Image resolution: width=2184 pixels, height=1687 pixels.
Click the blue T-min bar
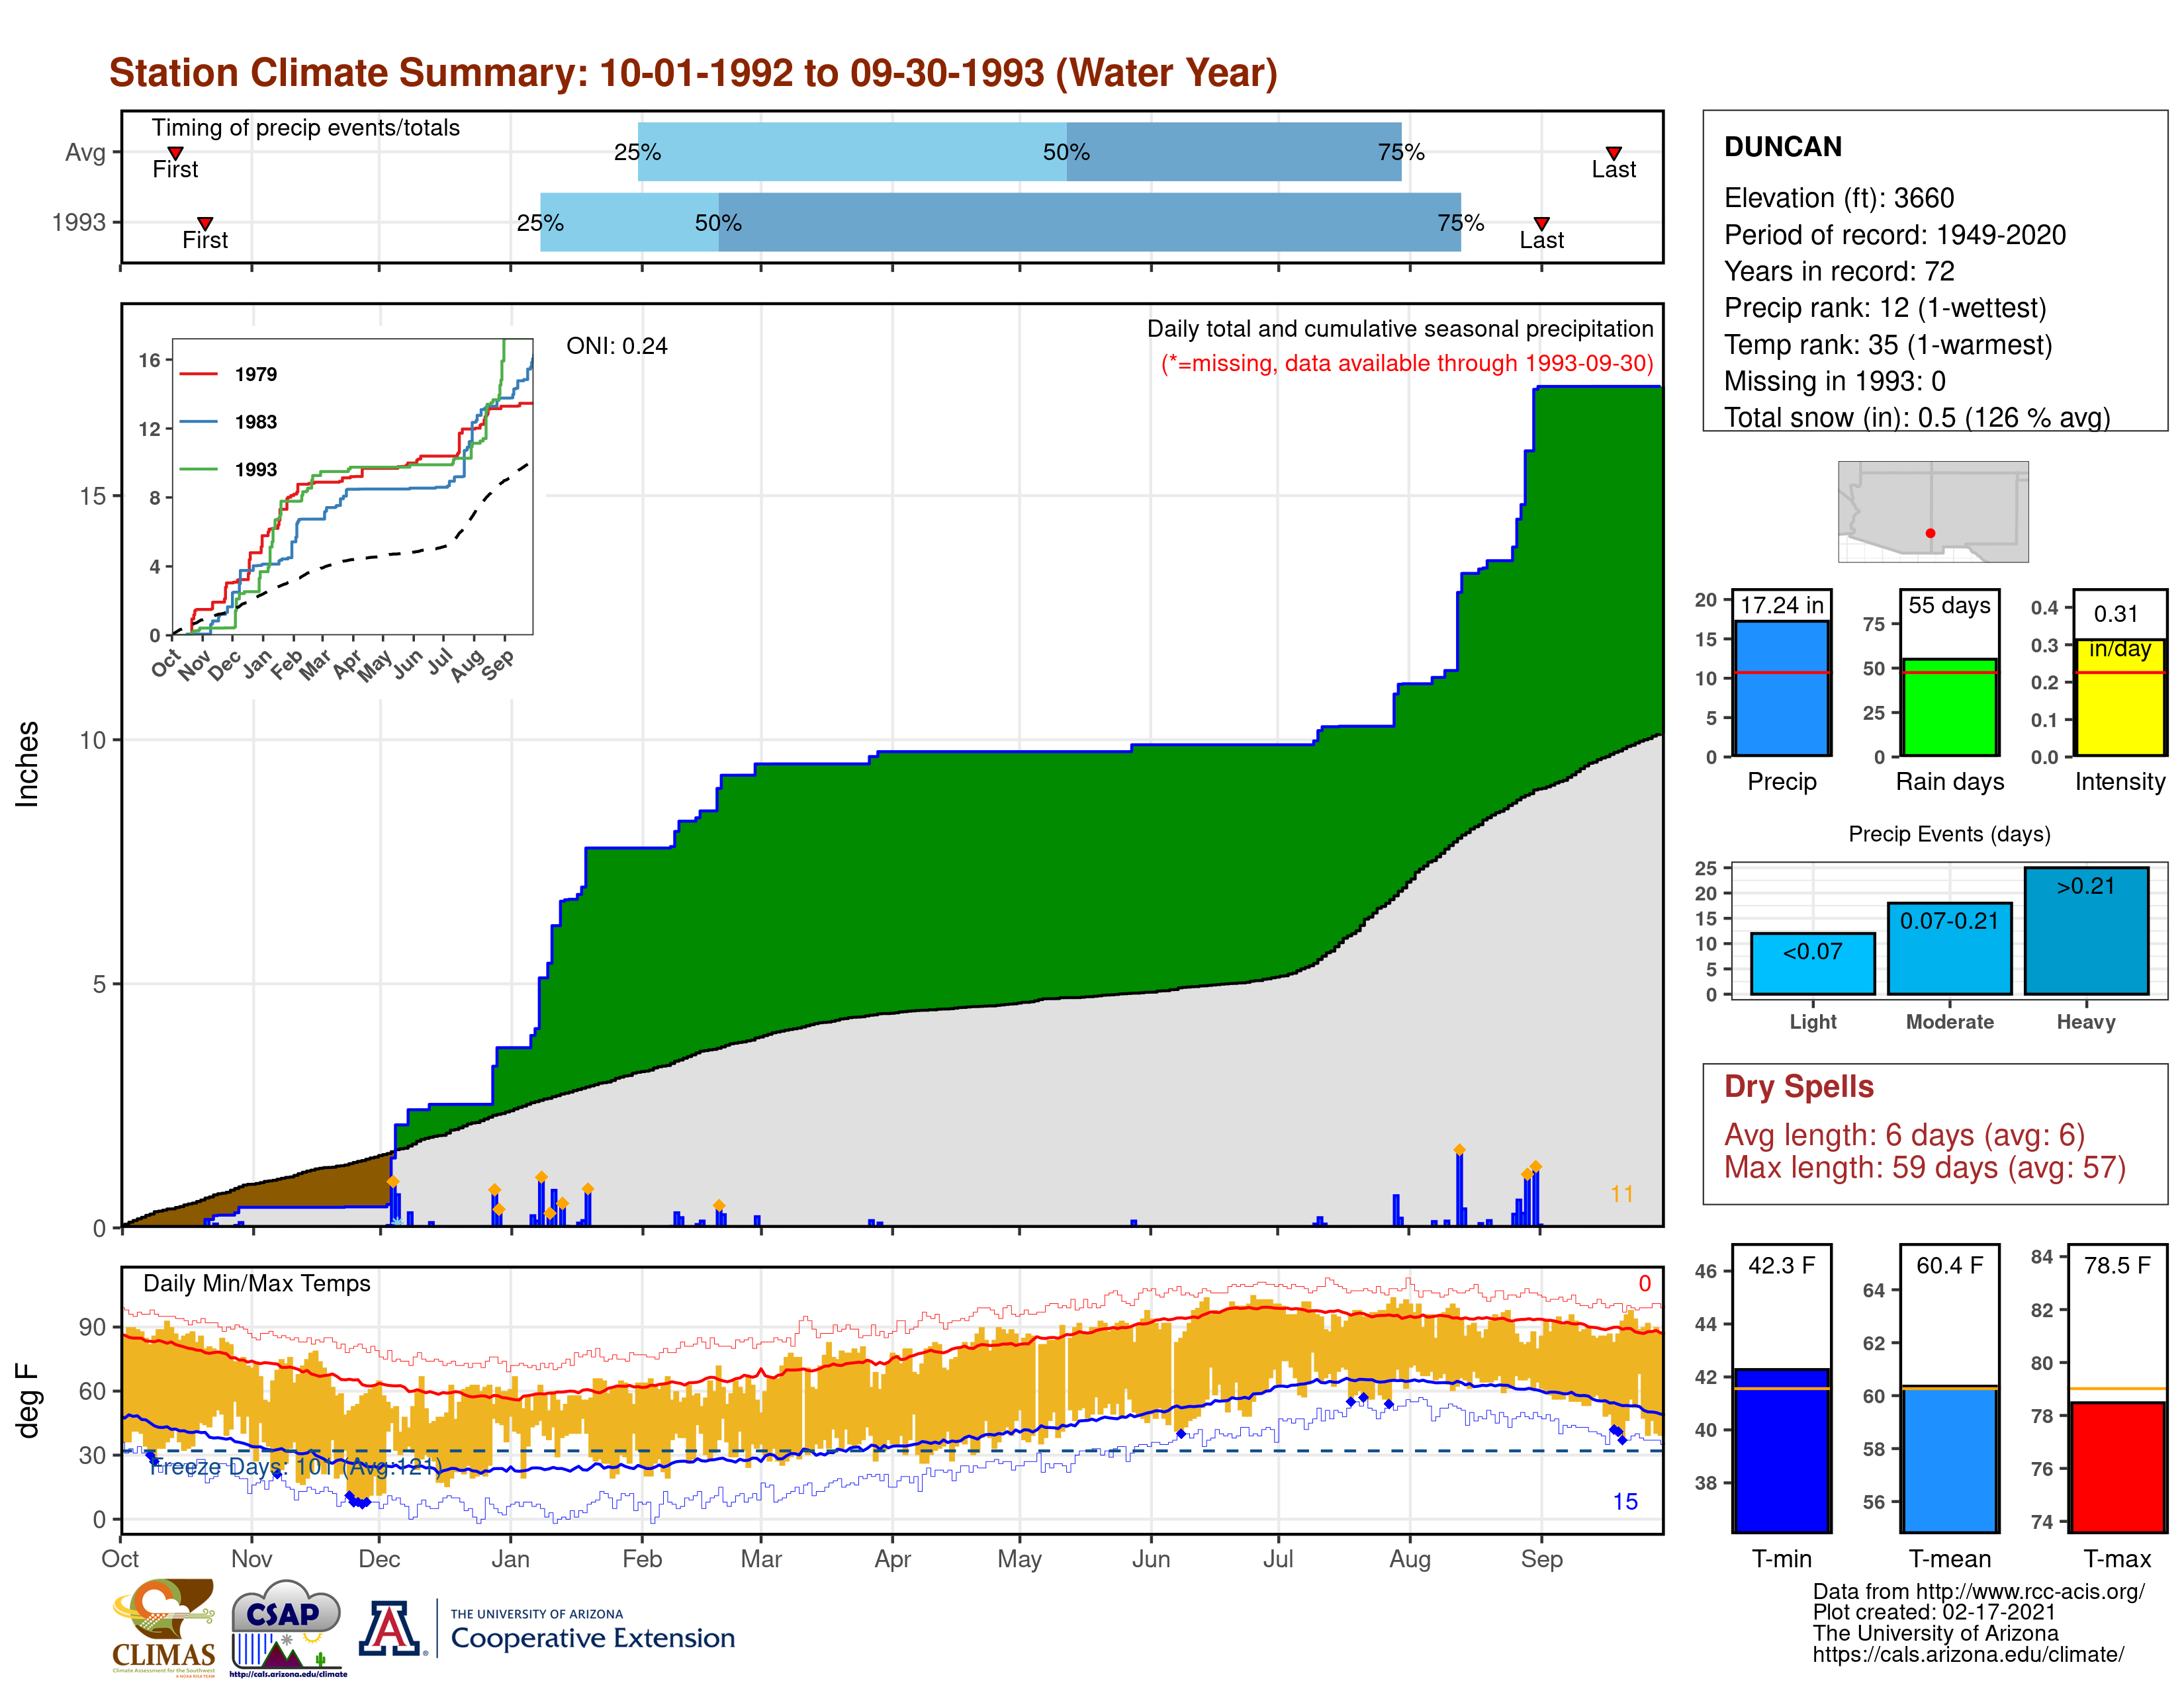point(1781,1450)
